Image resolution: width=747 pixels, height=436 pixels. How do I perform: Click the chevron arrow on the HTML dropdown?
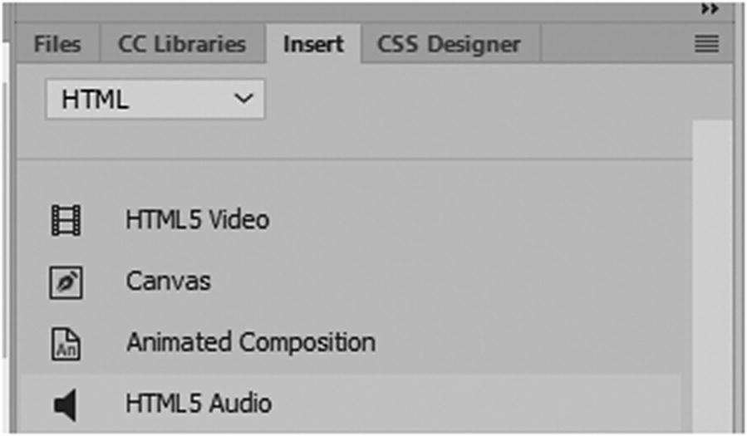243,99
